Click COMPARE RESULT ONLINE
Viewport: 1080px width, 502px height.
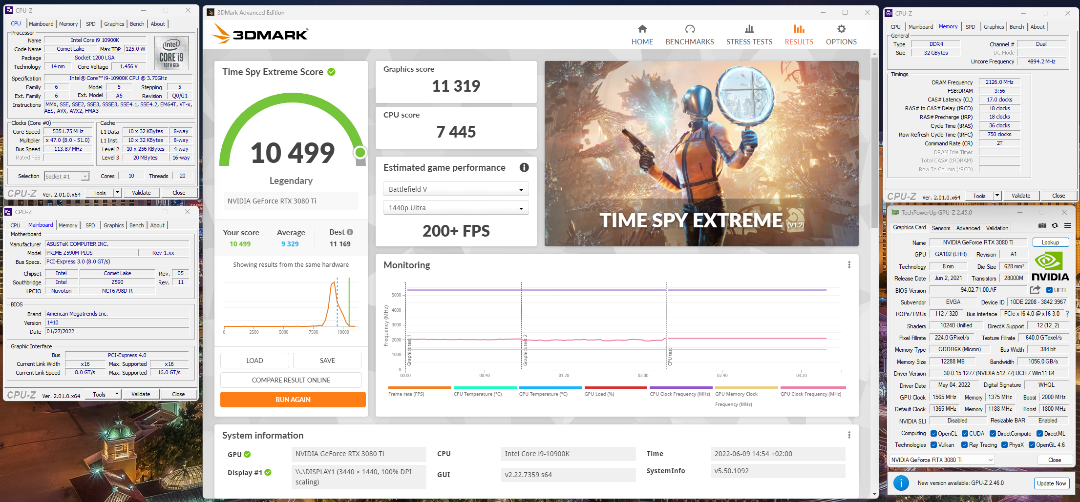click(291, 380)
